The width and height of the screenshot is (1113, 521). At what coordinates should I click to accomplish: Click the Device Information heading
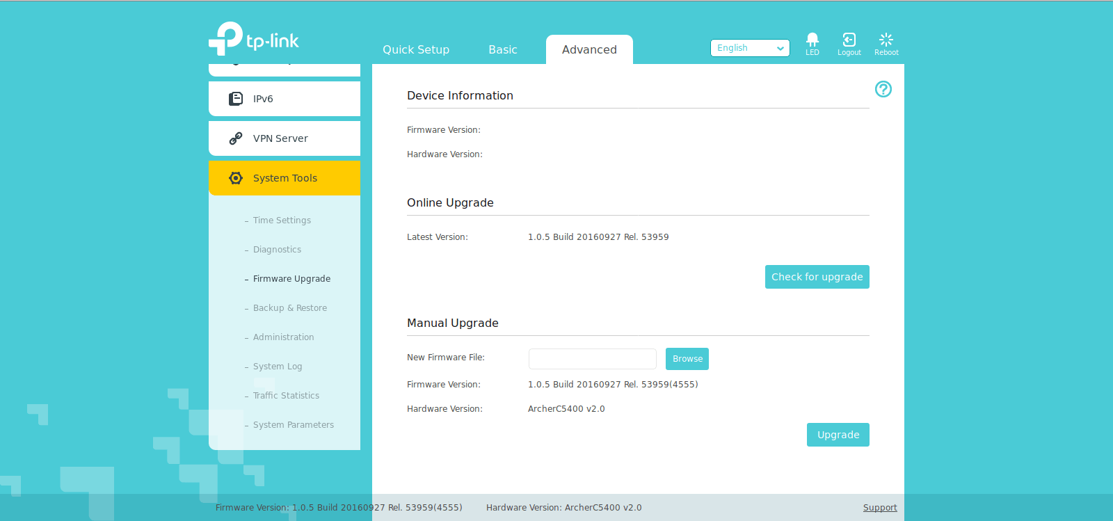tap(460, 96)
